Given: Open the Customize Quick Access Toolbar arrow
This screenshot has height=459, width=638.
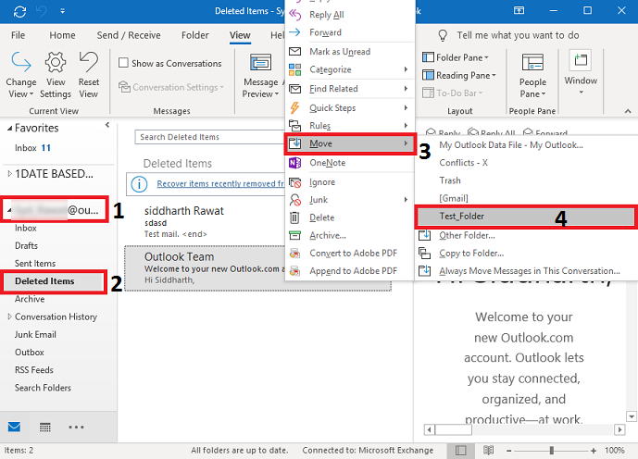Looking at the screenshot, I should (x=62, y=11).
